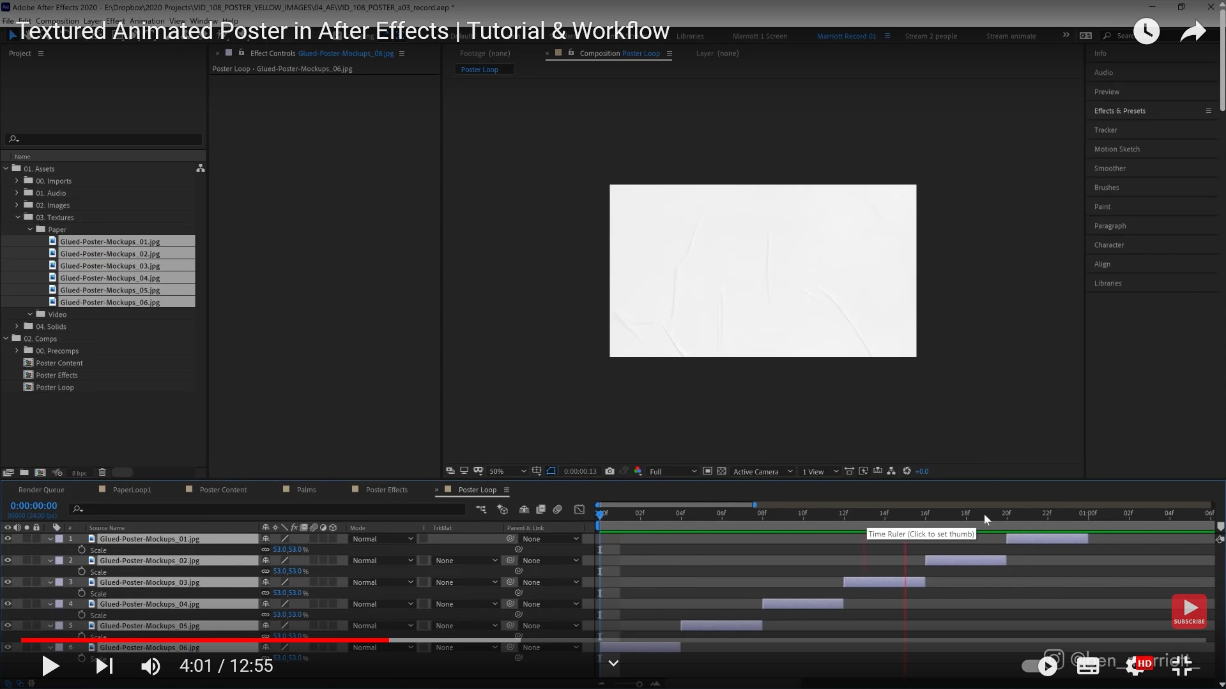
Task: Play the YouTube video
Action: tap(50, 666)
